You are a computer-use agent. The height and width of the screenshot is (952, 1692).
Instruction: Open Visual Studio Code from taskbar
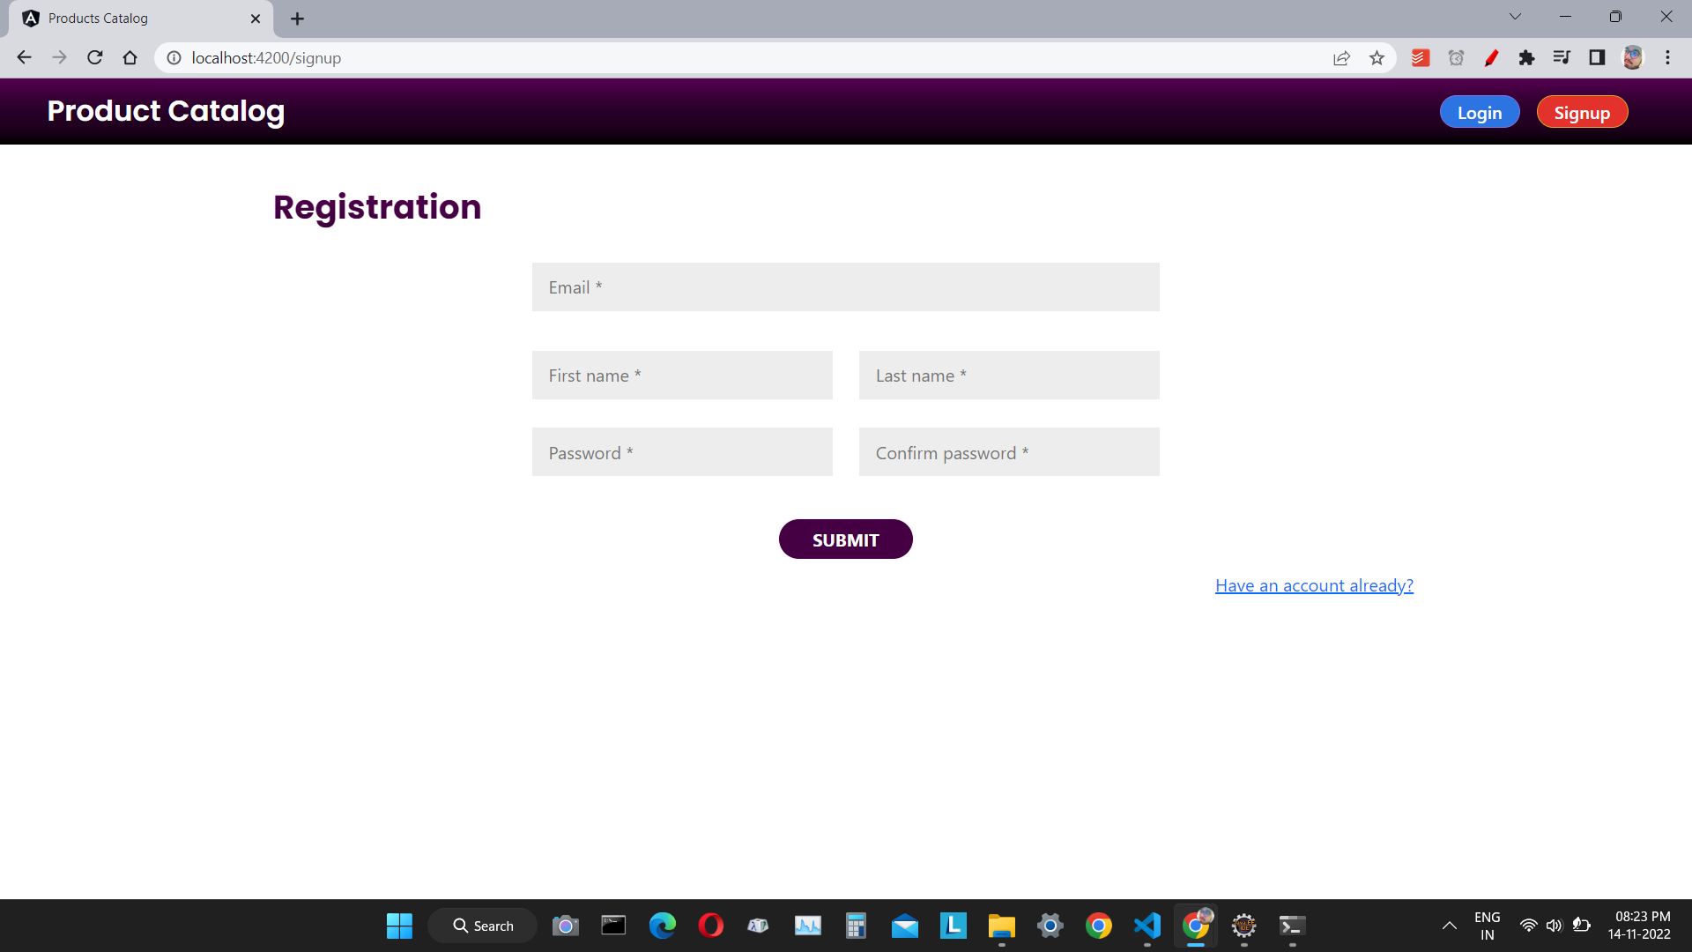click(x=1147, y=926)
